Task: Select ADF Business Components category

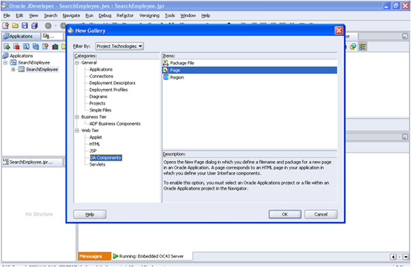Action: coord(115,124)
